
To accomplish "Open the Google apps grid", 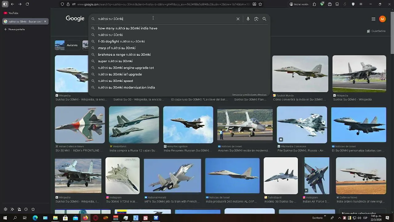I will tap(373, 19).
